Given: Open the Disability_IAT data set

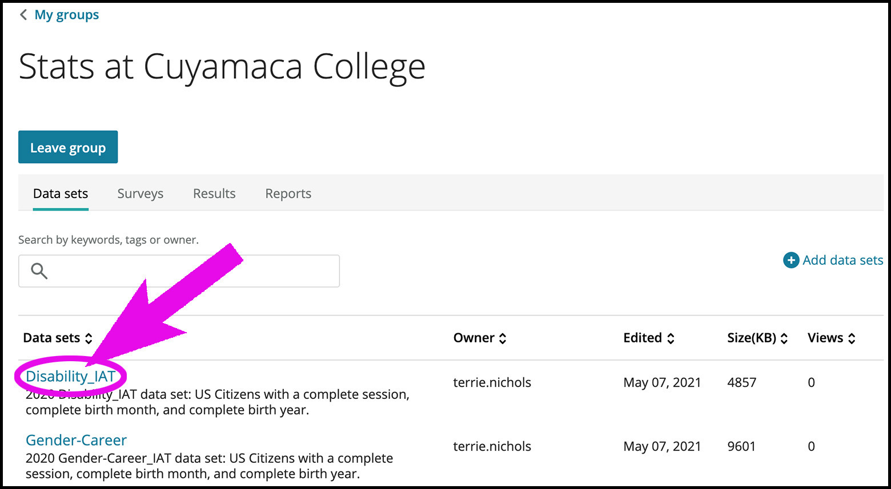Looking at the screenshot, I should click(71, 377).
